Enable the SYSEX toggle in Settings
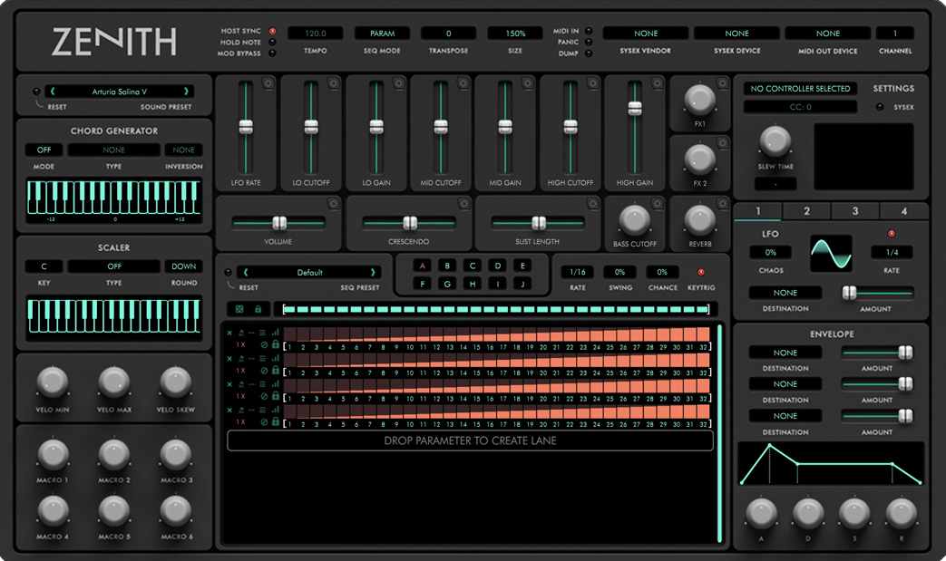 [x=879, y=107]
